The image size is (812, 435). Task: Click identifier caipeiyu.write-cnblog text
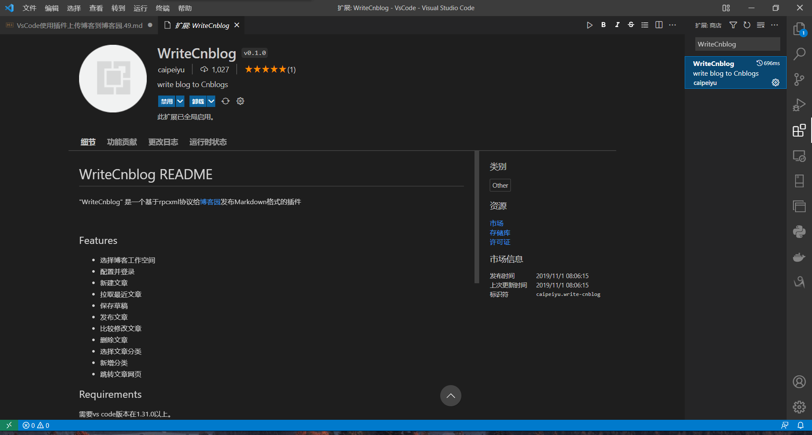coord(568,294)
